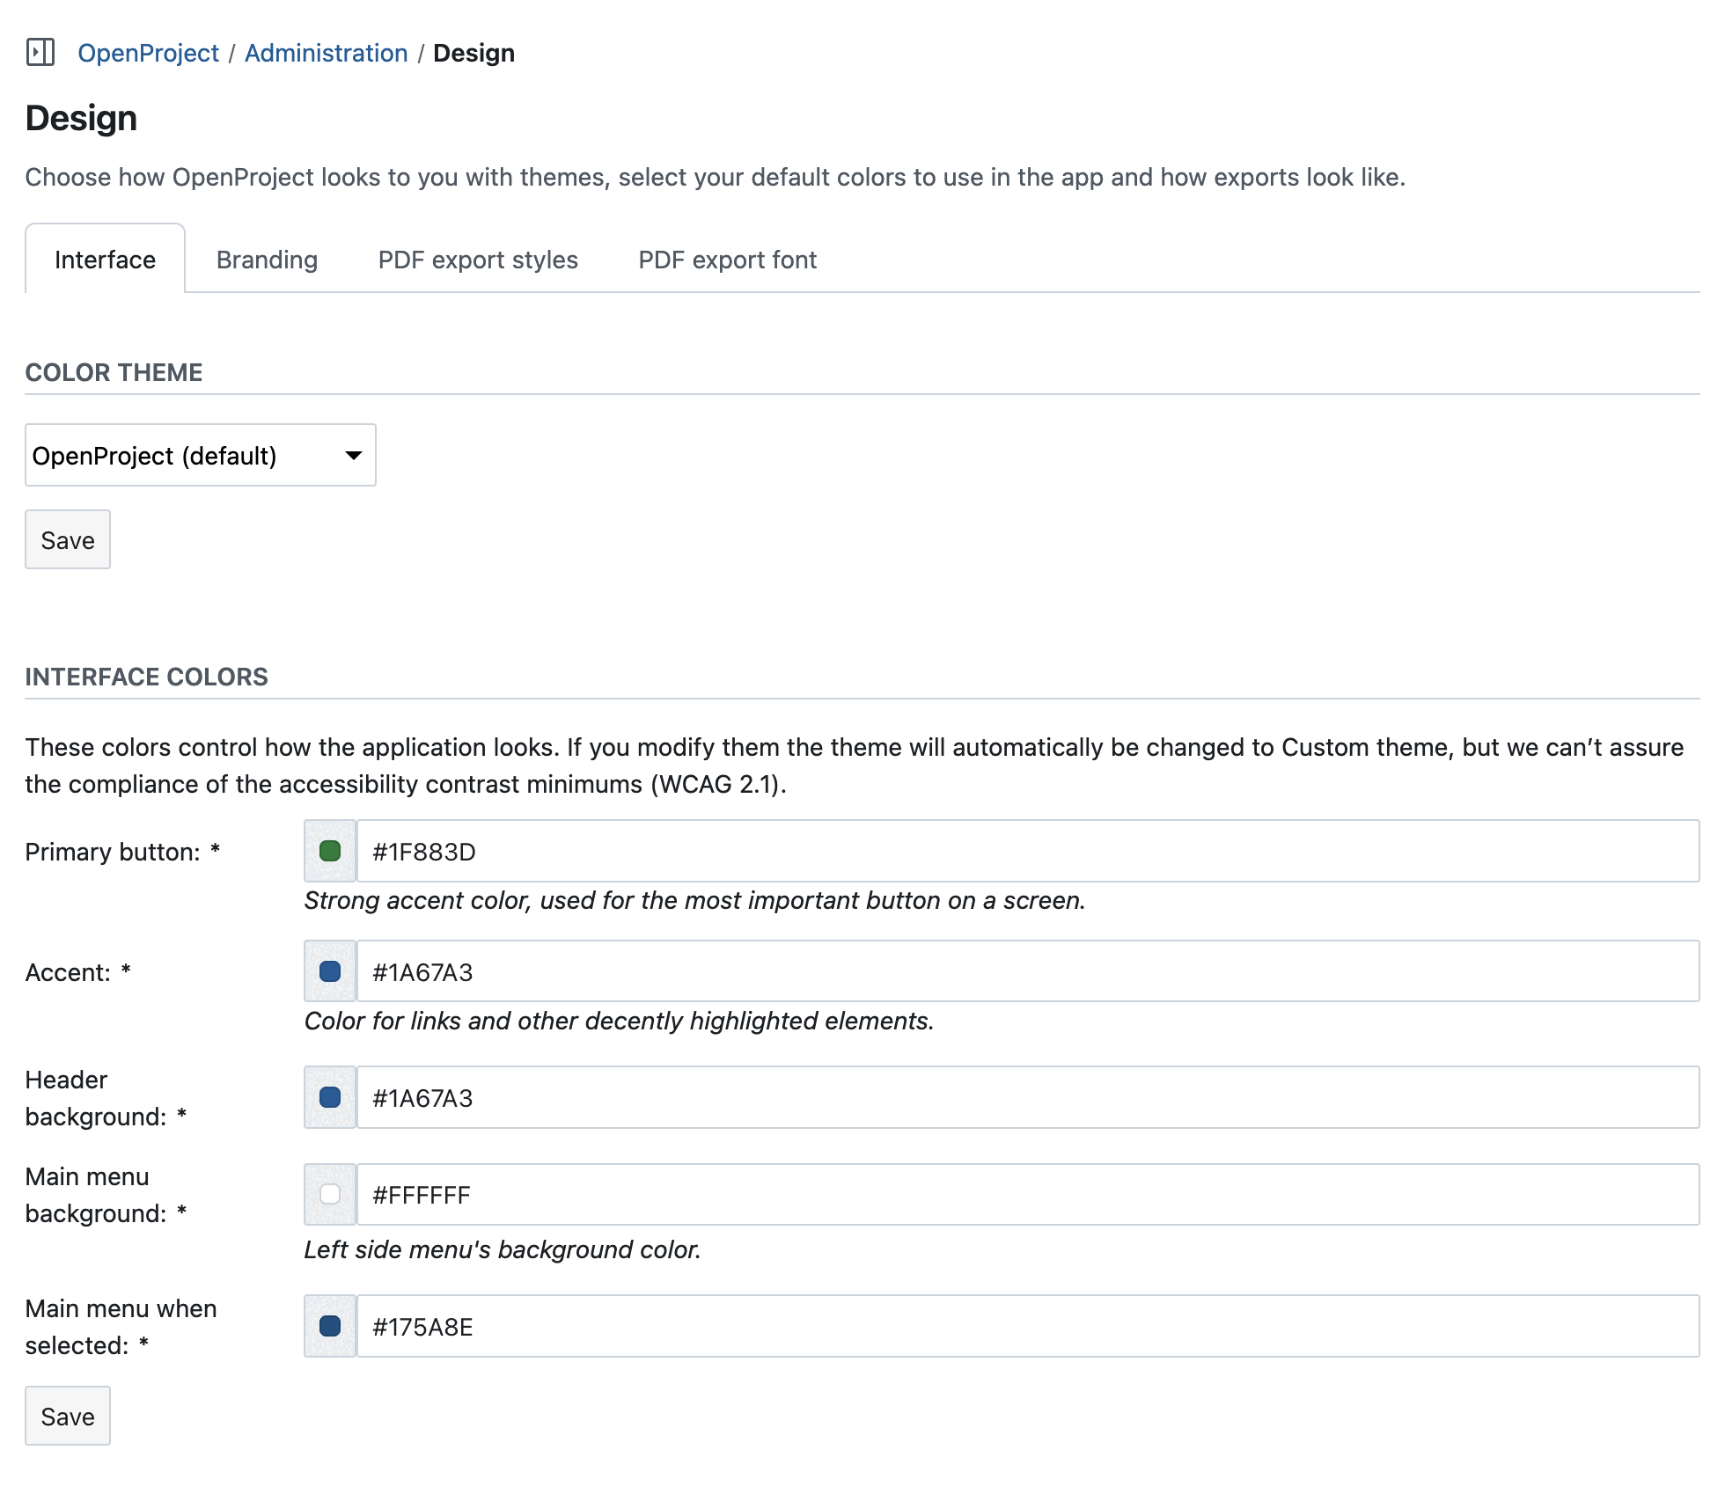Pick a new Accent color swatch

(329, 971)
